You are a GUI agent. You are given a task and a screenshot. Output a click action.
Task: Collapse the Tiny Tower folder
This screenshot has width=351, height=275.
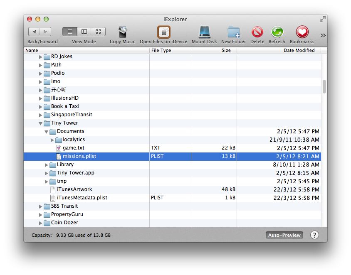tap(40, 123)
